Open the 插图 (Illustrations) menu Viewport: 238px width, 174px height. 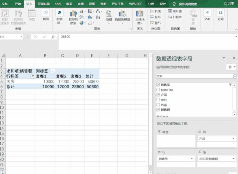(46, 16)
